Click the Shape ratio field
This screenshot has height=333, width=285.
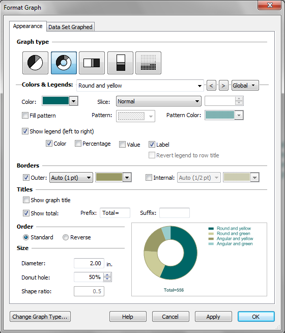(89, 291)
